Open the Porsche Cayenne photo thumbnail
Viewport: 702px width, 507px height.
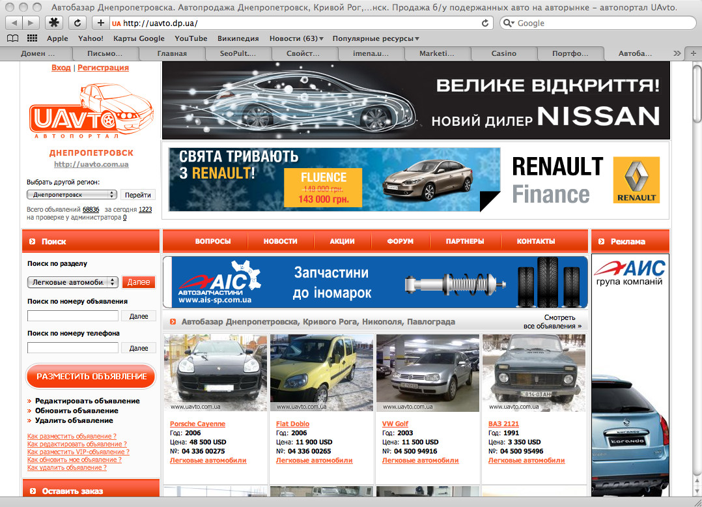pyautogui.click(x=216, y=373)
